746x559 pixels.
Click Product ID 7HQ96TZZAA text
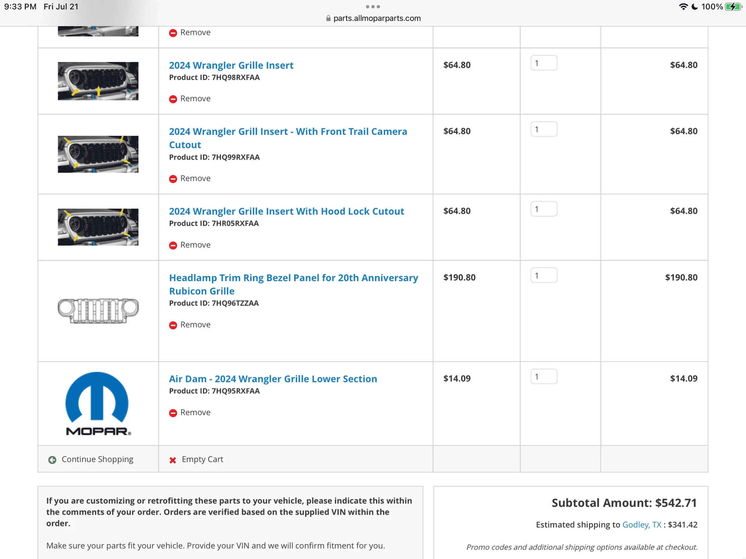click(214, 303)
